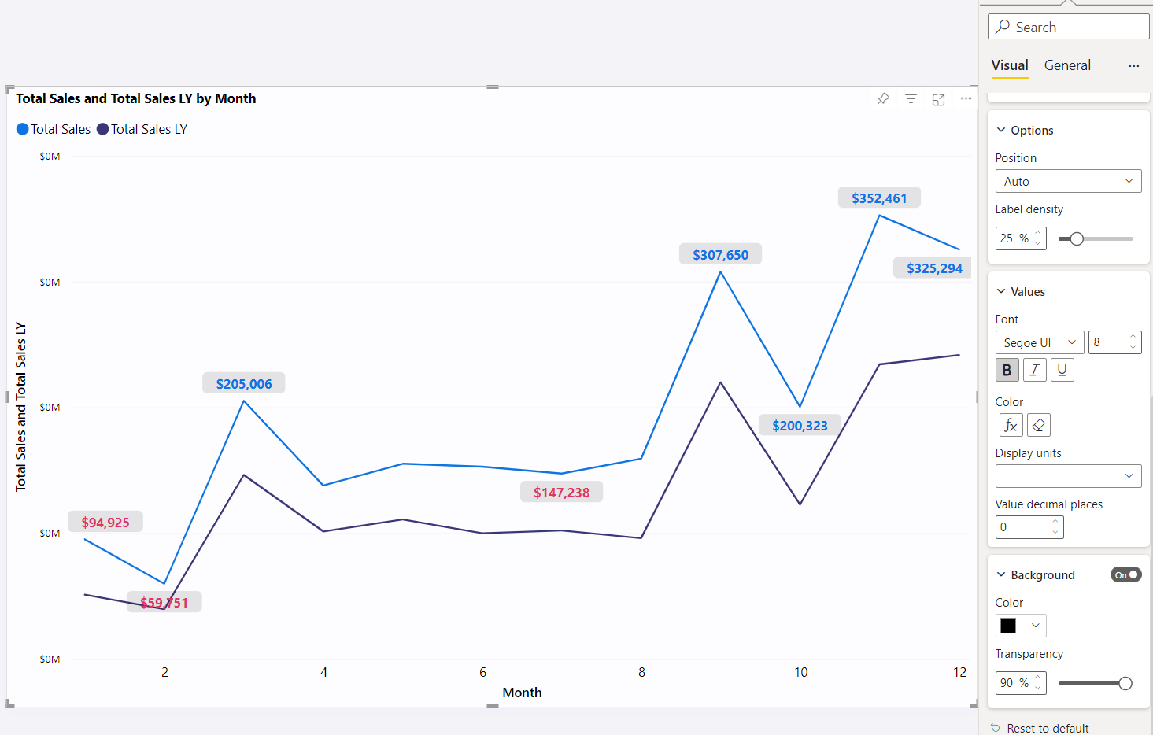
Task: Toggle italic for value labels
Action: click(x=1034, y=370)
